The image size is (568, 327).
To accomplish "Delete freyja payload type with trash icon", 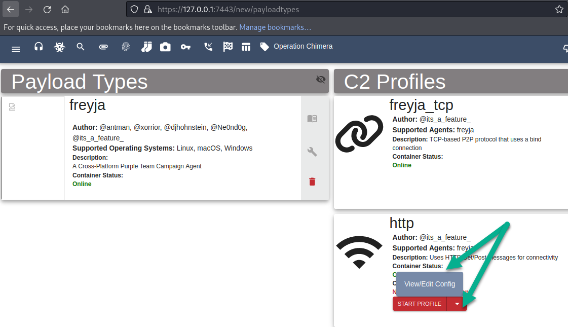I will [312, 181].
